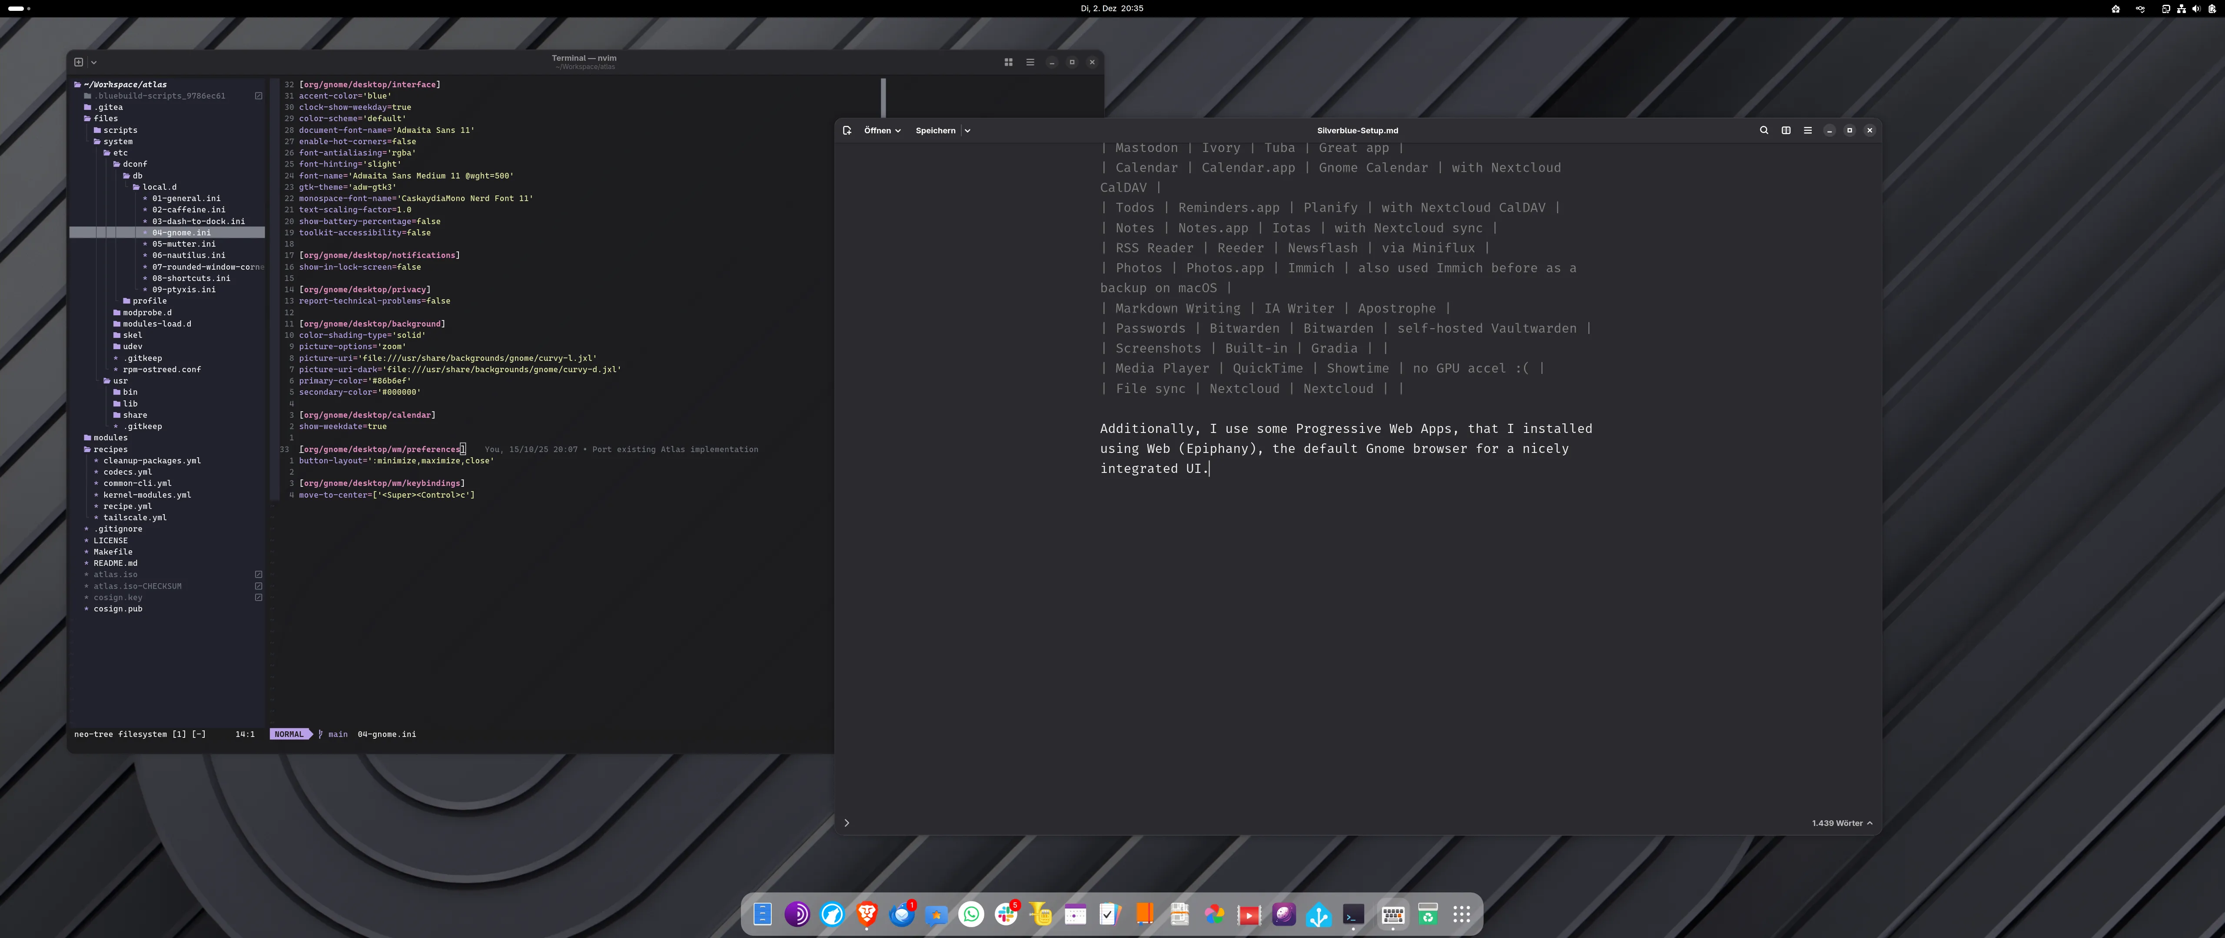Open the Terminal hamburger menu

click(1029, 61)
